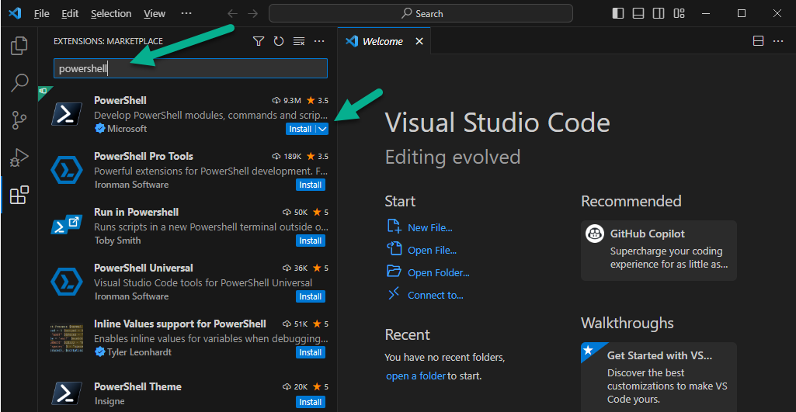
Task: Install the PowerShell Theme extension
Action: pyautogui.click(x=311, y=402)
